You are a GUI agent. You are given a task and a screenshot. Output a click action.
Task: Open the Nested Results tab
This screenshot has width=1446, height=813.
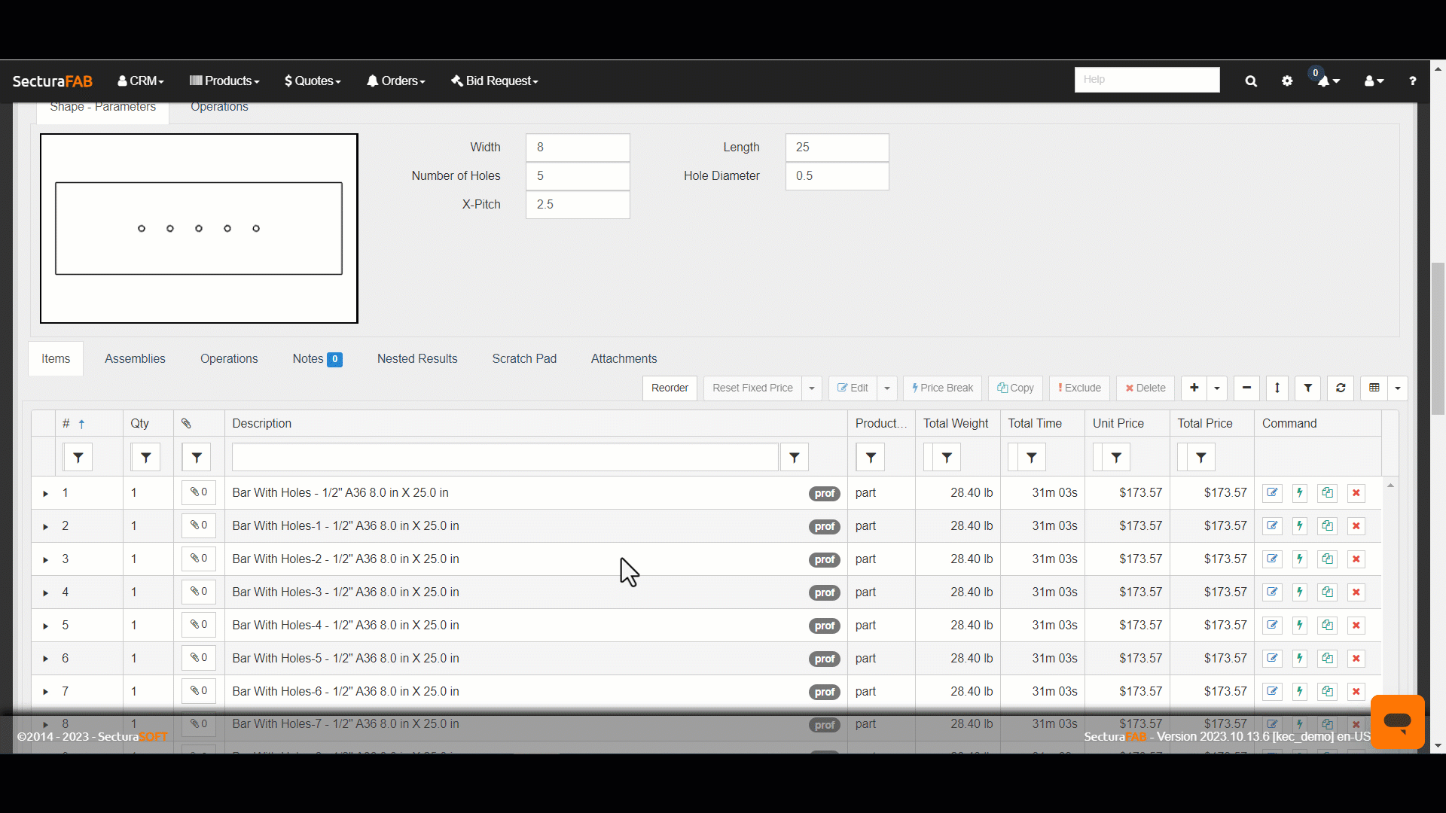(417, 358)
